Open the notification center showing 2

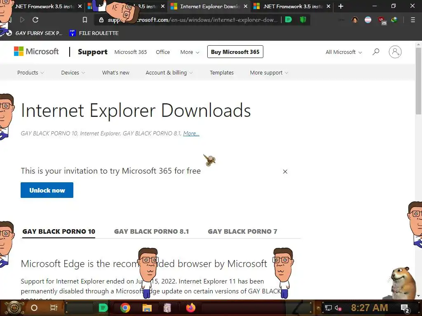point(405,308)
